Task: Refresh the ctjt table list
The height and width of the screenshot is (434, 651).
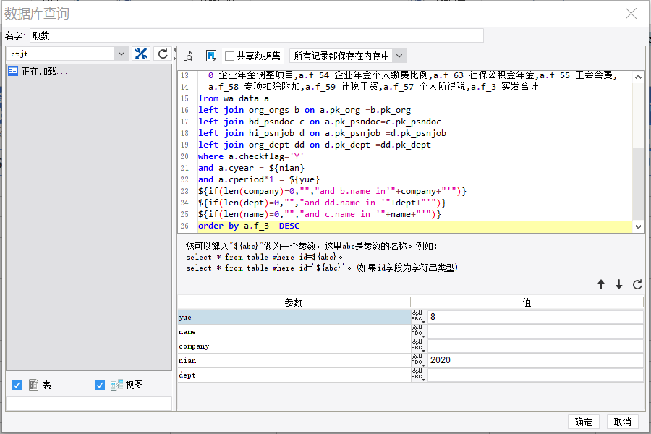Action: 163,54
